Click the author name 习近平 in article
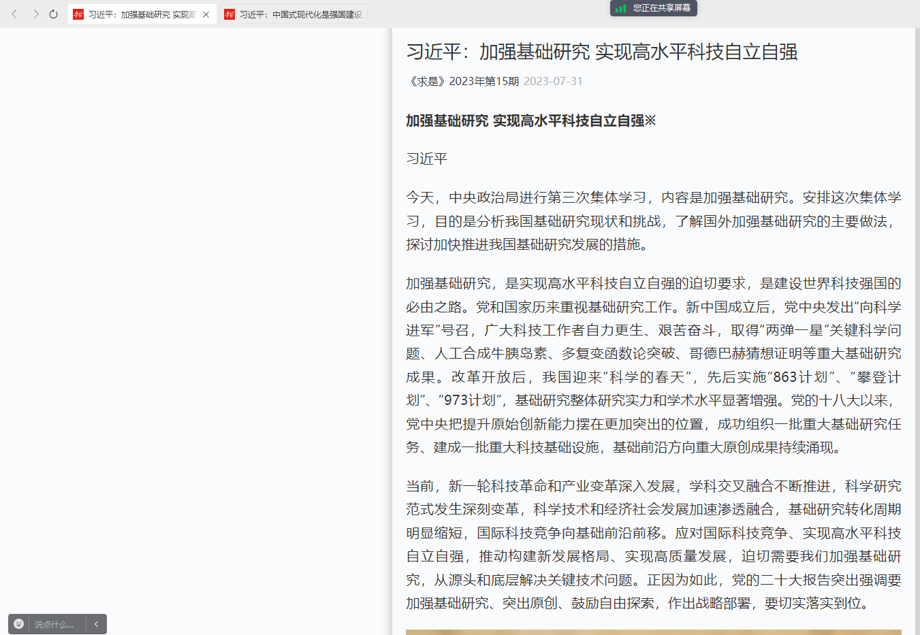Image resolution: width=920 pixels, height=635 pixels. tap(426, 159)
